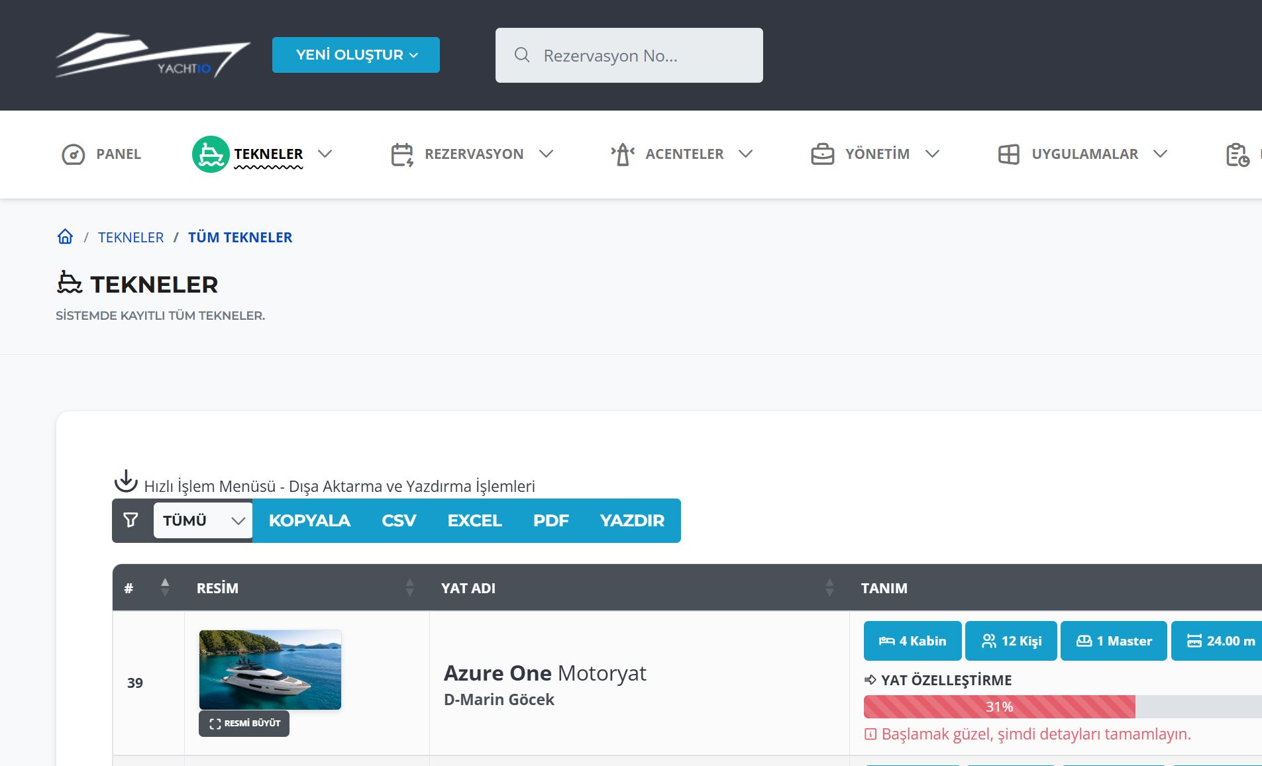The image size is (1262, 766).
Task: Click the green Tekneler boat icon
Action: point(211,154)
